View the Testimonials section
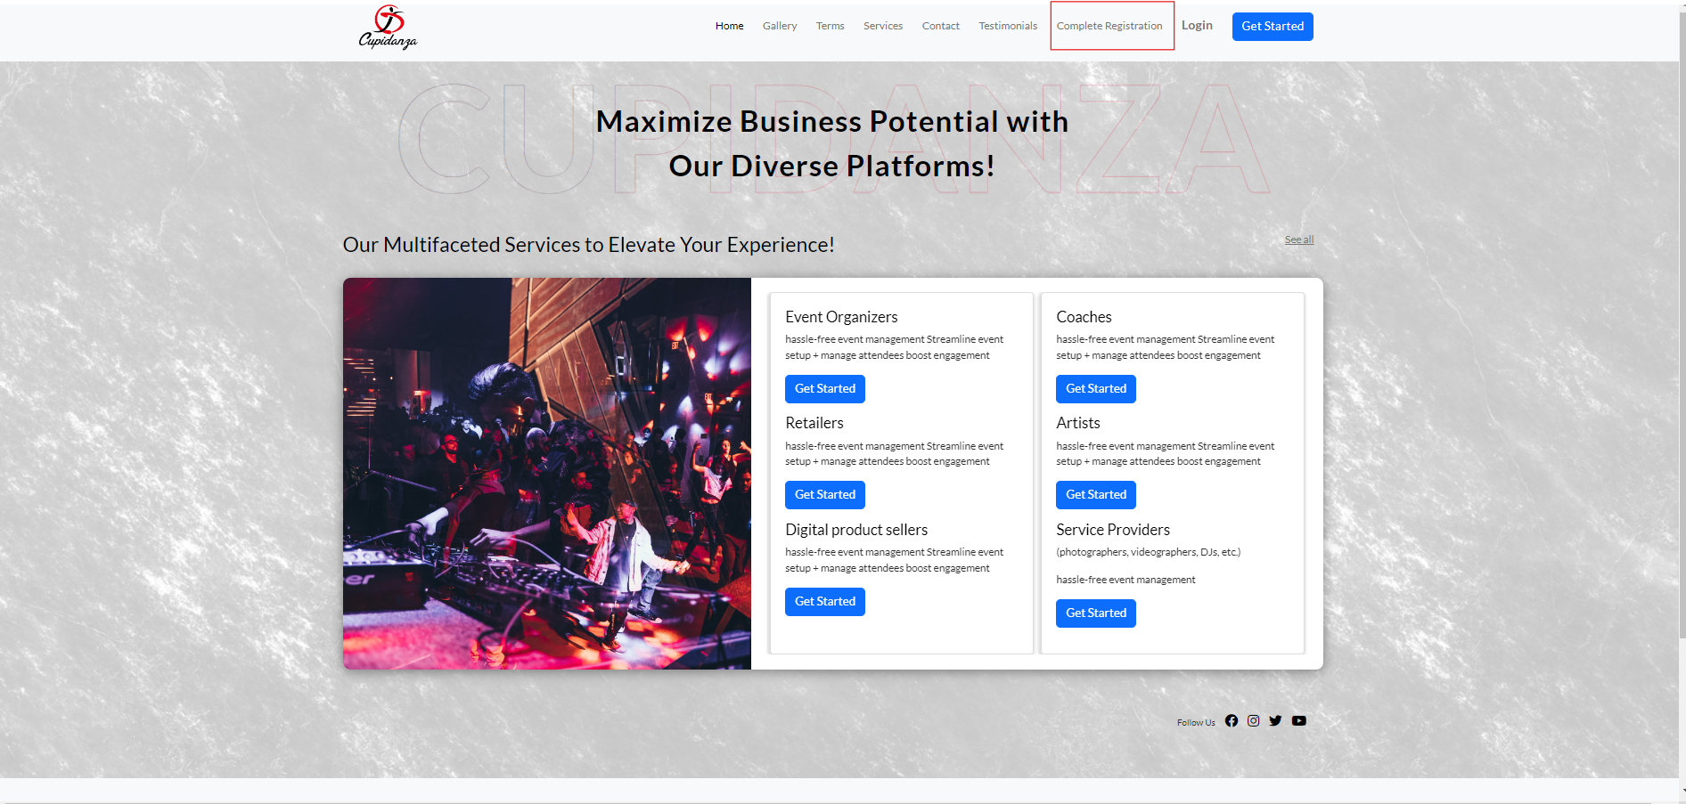1686x804 pixels. point(1007,26)
